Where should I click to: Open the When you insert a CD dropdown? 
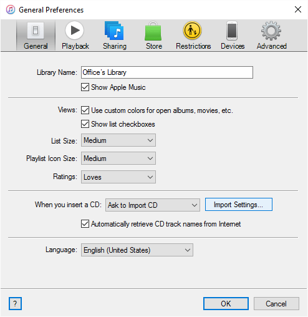(153, 205)
